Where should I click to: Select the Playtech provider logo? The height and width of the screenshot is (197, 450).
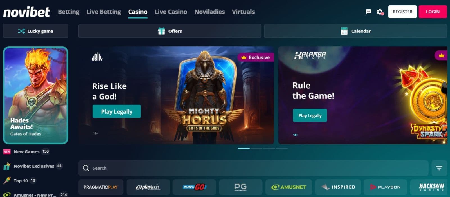[148, 187]
